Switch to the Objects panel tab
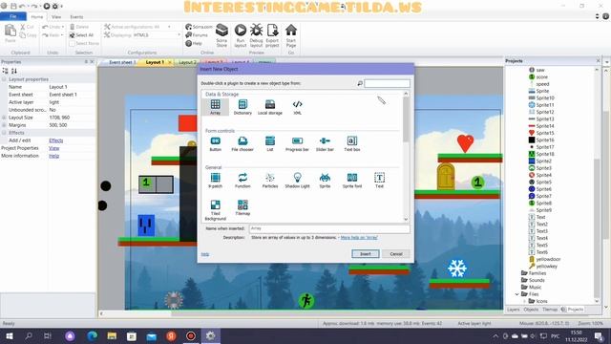Image resolution: width=611 pixels, height=344 pixels. tap(531, 310)
